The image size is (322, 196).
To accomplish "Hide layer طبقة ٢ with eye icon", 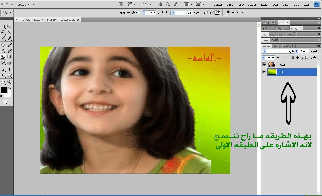I will pyautogui.click(x=264, y=64).
